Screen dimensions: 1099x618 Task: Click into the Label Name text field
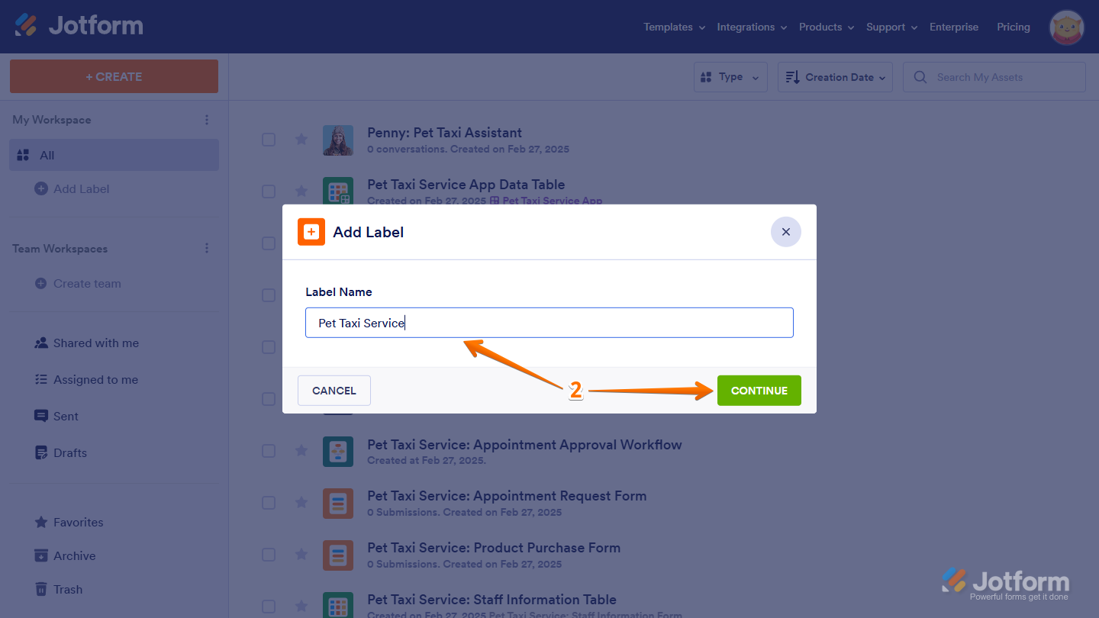click(x=549, y=323)
